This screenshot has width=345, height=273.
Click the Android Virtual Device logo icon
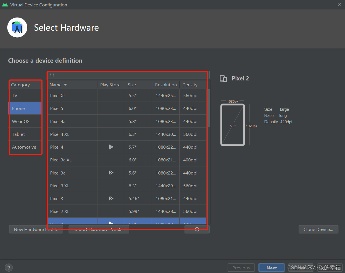pyautogui.click(x=17, y=27)
